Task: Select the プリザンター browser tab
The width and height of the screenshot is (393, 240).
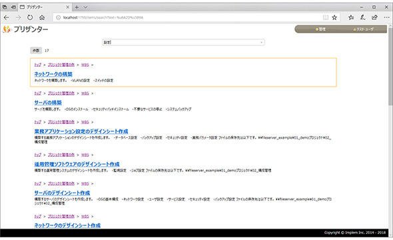Action: click(45, 7)
